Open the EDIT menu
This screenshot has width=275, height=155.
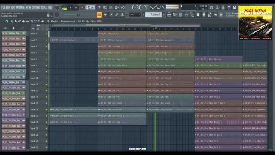pyautogui.click(x=8, y=8)
